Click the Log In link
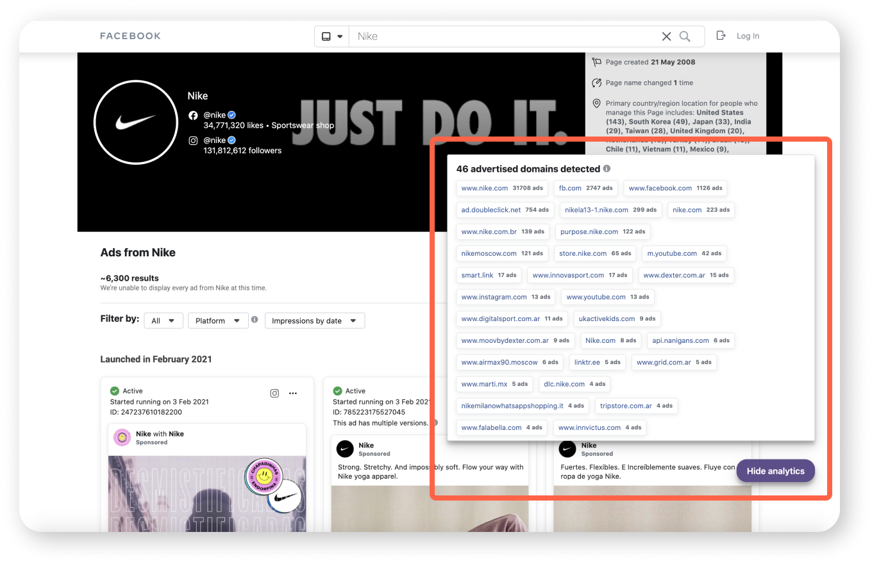The width and height of the screenshot is (872, 564). coord(748,36)
